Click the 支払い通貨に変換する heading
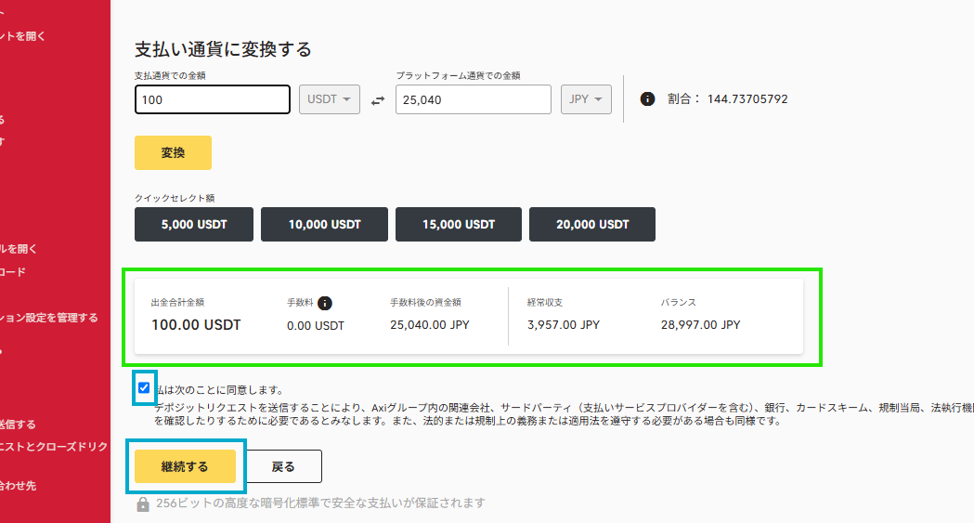Screen dimensions: 974x523 (223, 49)
